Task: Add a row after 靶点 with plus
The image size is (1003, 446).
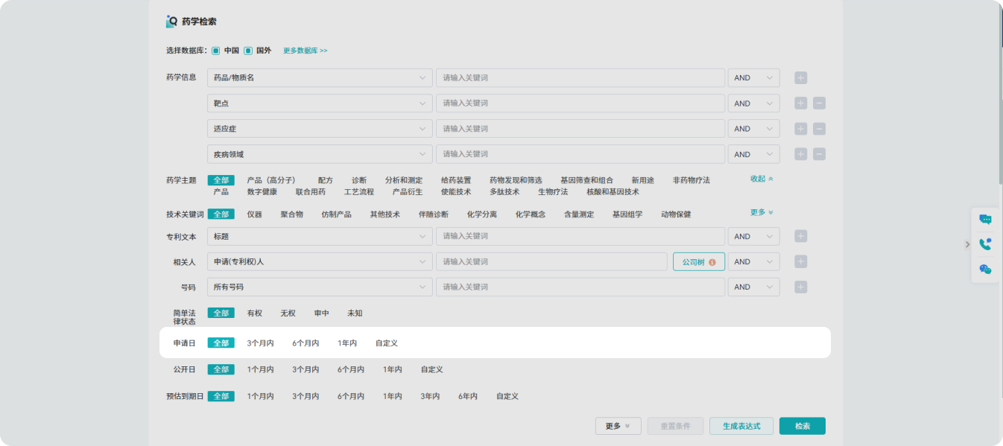Action: click(801, 103)
